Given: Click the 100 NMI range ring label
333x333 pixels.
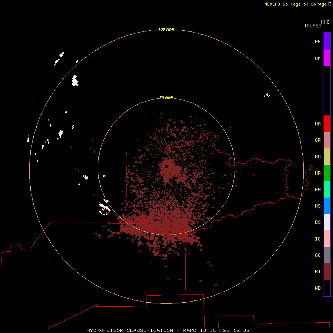Looking at the screenshot, I should tap(166, 29).
